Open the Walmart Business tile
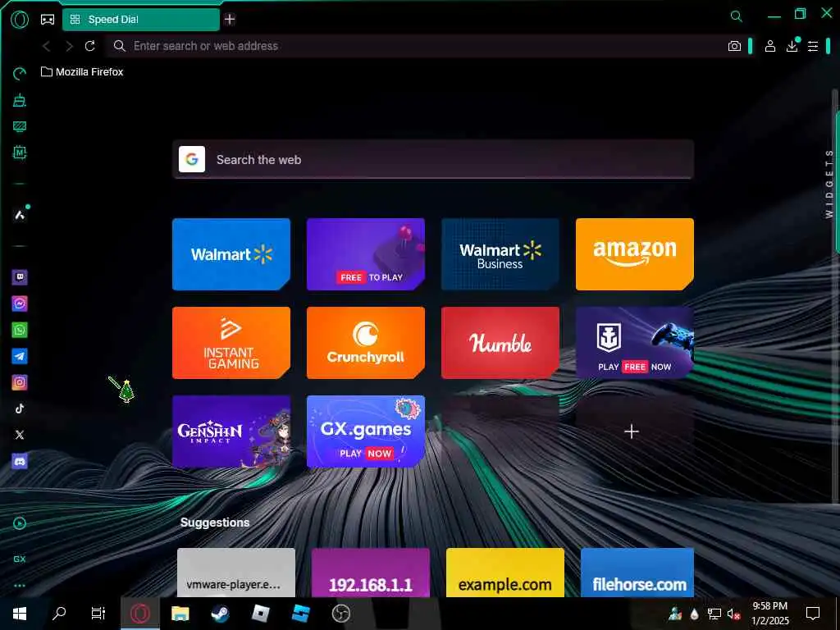Image resolution: width=840 pixels, height=630 pixels. [x=500, y=254]
